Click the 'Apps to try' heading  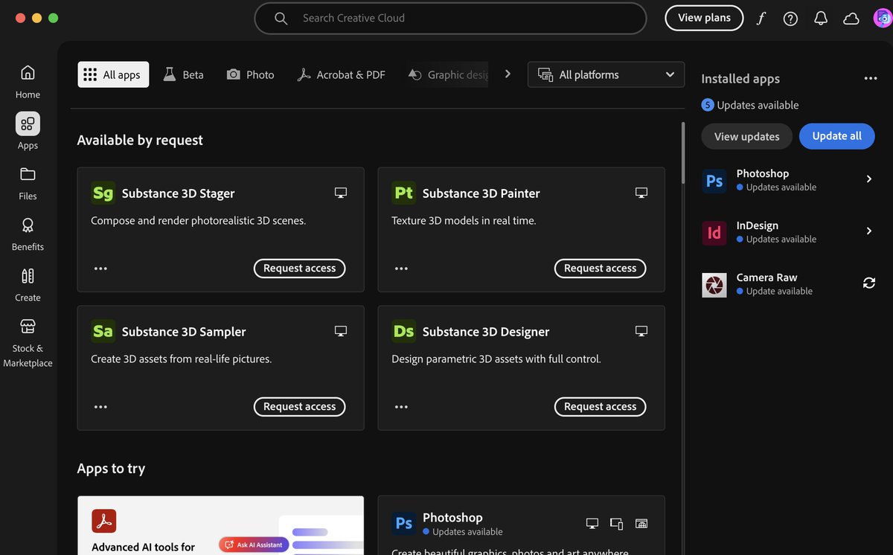click(x=111, y=469)
